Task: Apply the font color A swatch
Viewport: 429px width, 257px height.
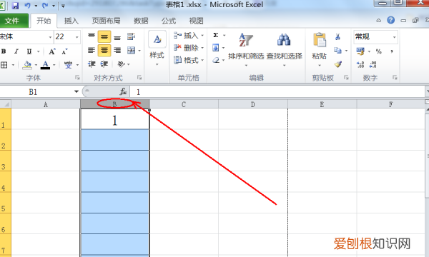Action: click(x=46, y=65)
